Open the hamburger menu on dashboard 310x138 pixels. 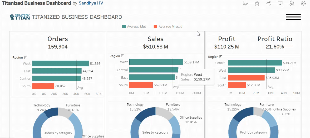coord(293,17)
